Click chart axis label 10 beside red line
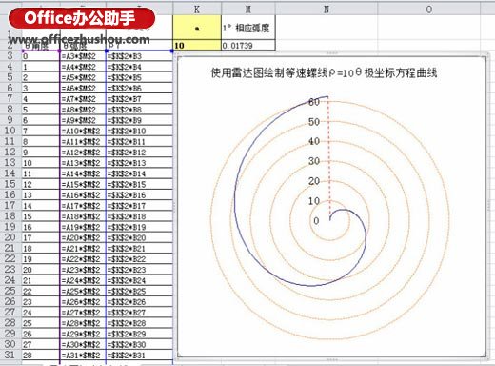 pos(314,201)
